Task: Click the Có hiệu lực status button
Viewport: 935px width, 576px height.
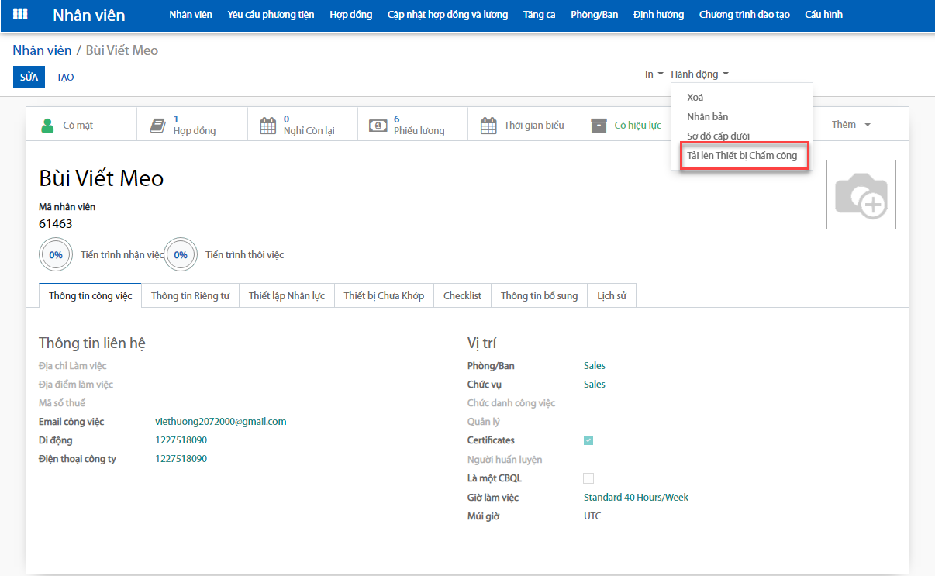Action: [626, 125]
